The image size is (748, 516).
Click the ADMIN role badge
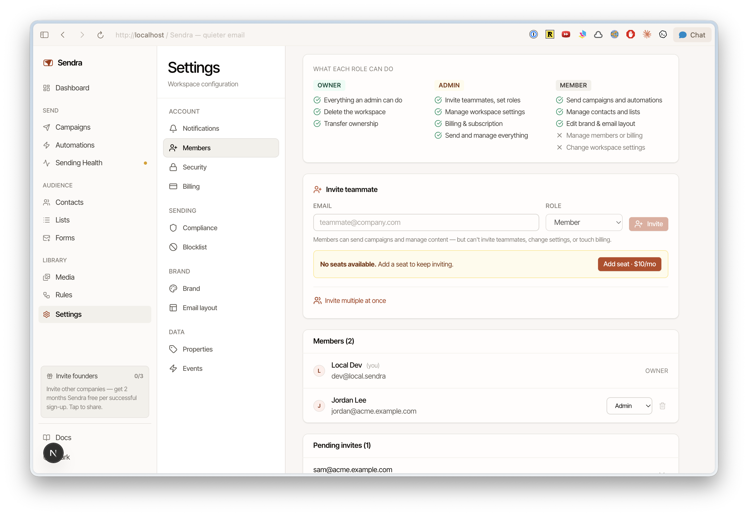tap(449, 85)
